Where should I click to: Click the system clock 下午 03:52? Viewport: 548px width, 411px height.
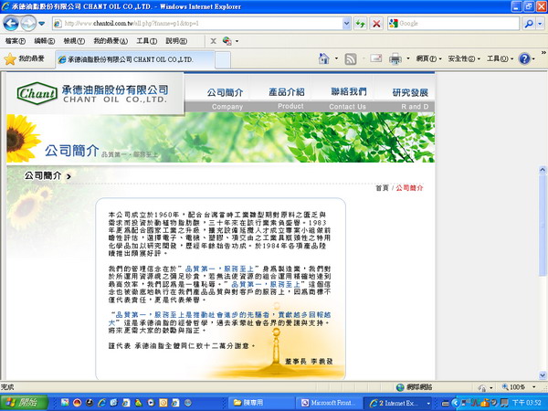(527, 403)
